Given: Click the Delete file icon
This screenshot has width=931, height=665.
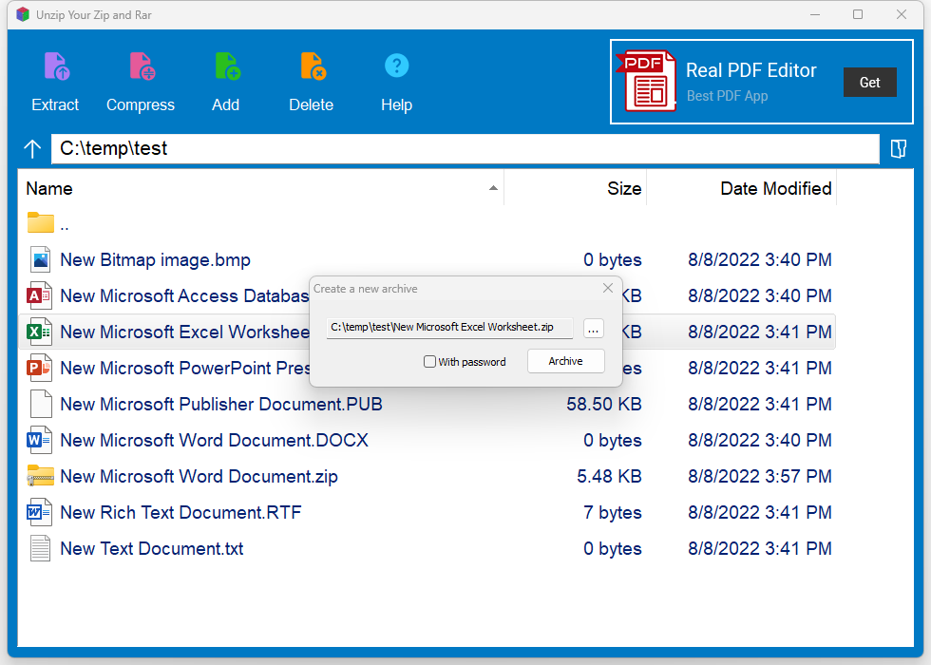Looking at the screenshot, I should coord(312,66).
